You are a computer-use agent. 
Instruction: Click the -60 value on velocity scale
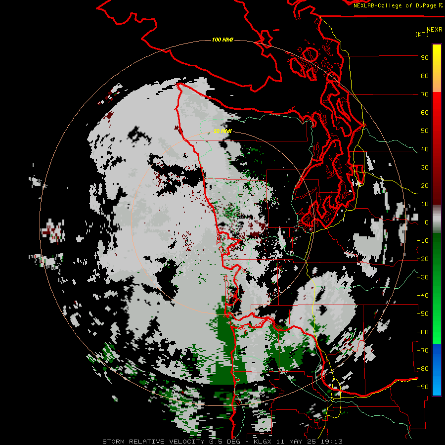[x=423, y=332]
